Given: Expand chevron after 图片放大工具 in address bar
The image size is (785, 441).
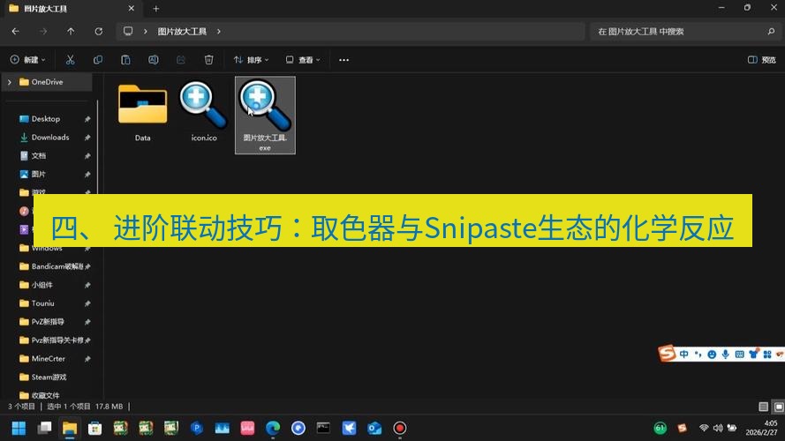Looking at the screenshot, I should tap(219, 32).
